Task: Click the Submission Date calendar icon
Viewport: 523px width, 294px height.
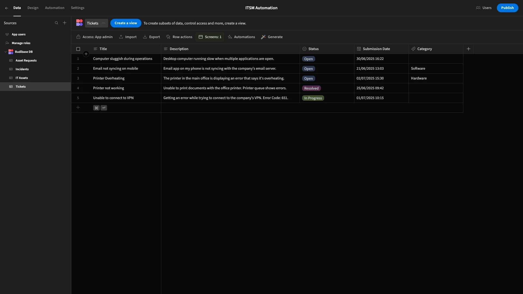Action: click(359, 49)
